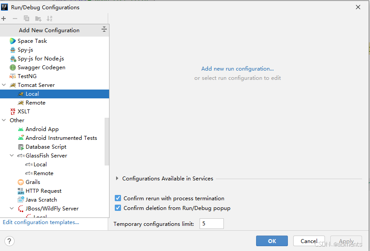Click the help question mark icon

(9, 241)
